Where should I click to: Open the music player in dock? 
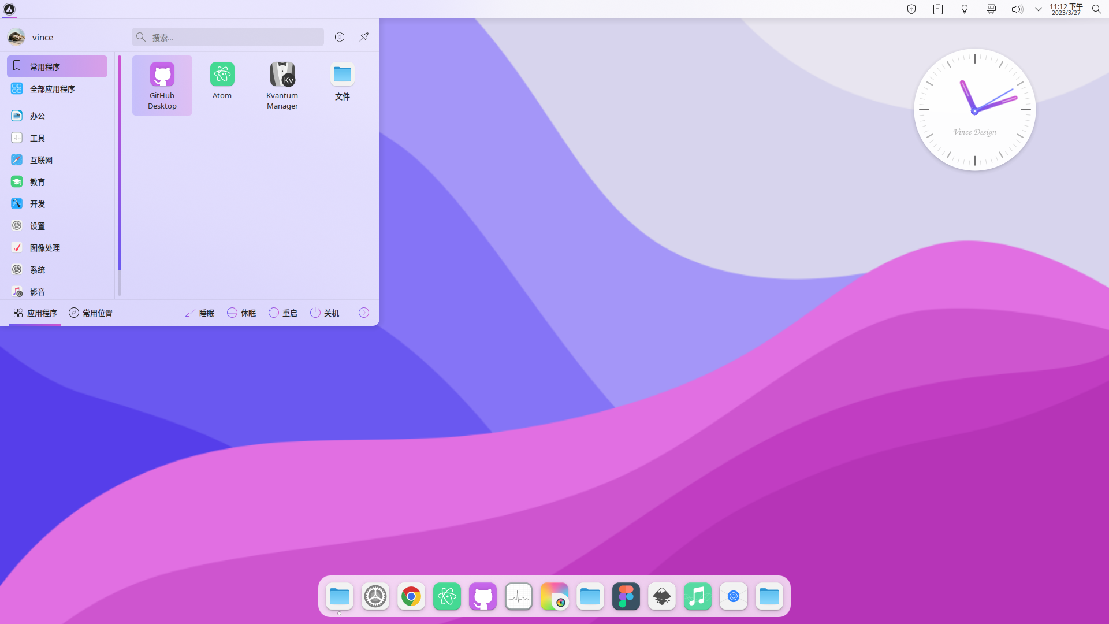[698, 596]
